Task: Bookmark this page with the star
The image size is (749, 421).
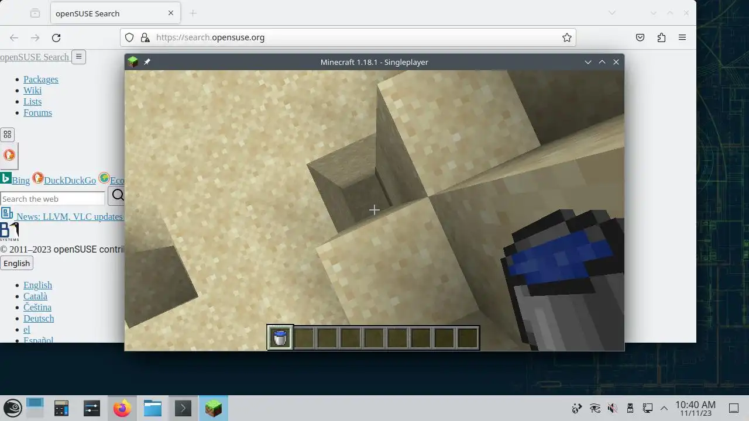Action: pyautogui.click(x=566, y=37)
